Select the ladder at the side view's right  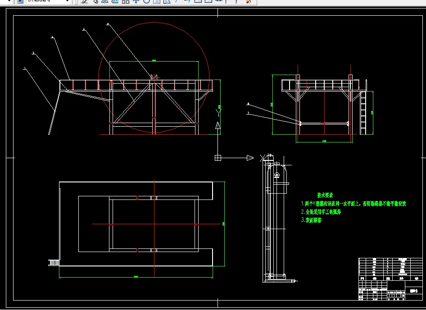[x=363, y=113]
